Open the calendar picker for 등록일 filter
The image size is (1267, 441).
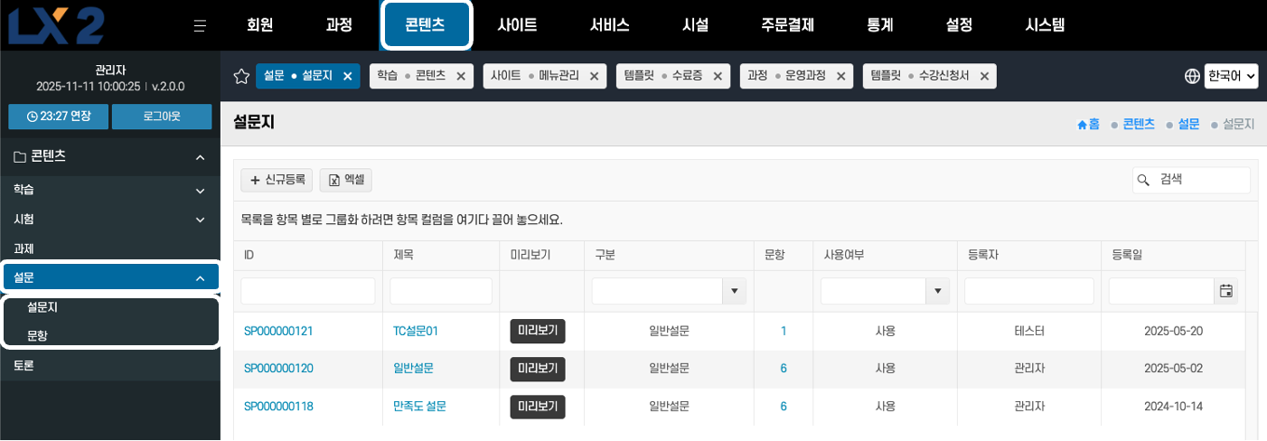point(1226,291)
